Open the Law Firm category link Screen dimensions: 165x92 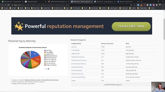[x=74, y=47]
